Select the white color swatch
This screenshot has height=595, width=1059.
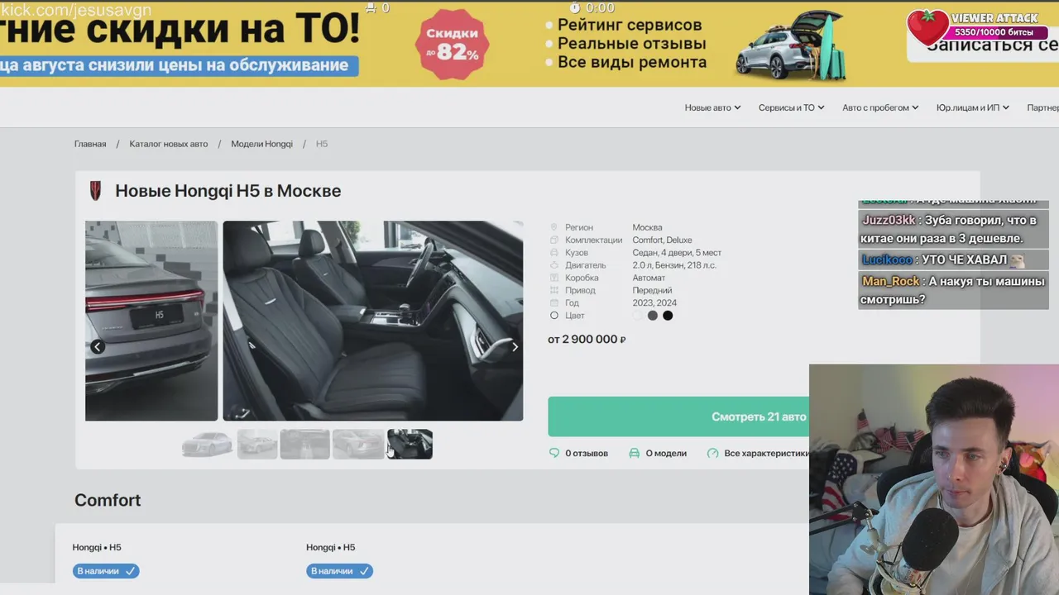coord(637,316)
